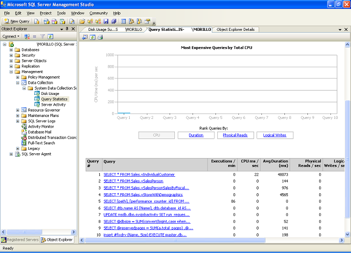
Task: Select Distributed Transaction Coordinator item
Action: [x=52, y=138]
